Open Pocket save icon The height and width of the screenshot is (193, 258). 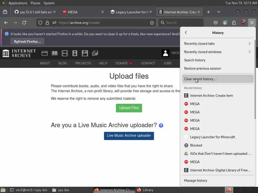click(216, 23)
